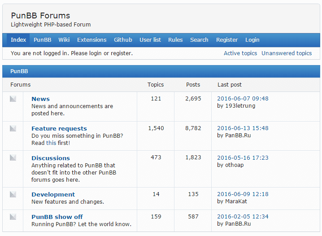
Task: Open the Discussions forum link
Action: (51, 158)
